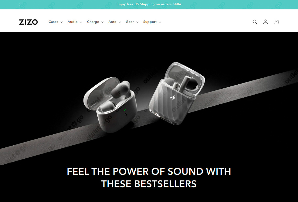Expand the Audio dropdown chevron
This screenshot has width=298, height=202.
click(81, 22)
